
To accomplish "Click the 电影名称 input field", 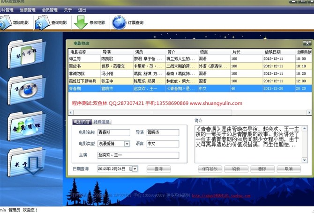I will click(x=114, y=132).
